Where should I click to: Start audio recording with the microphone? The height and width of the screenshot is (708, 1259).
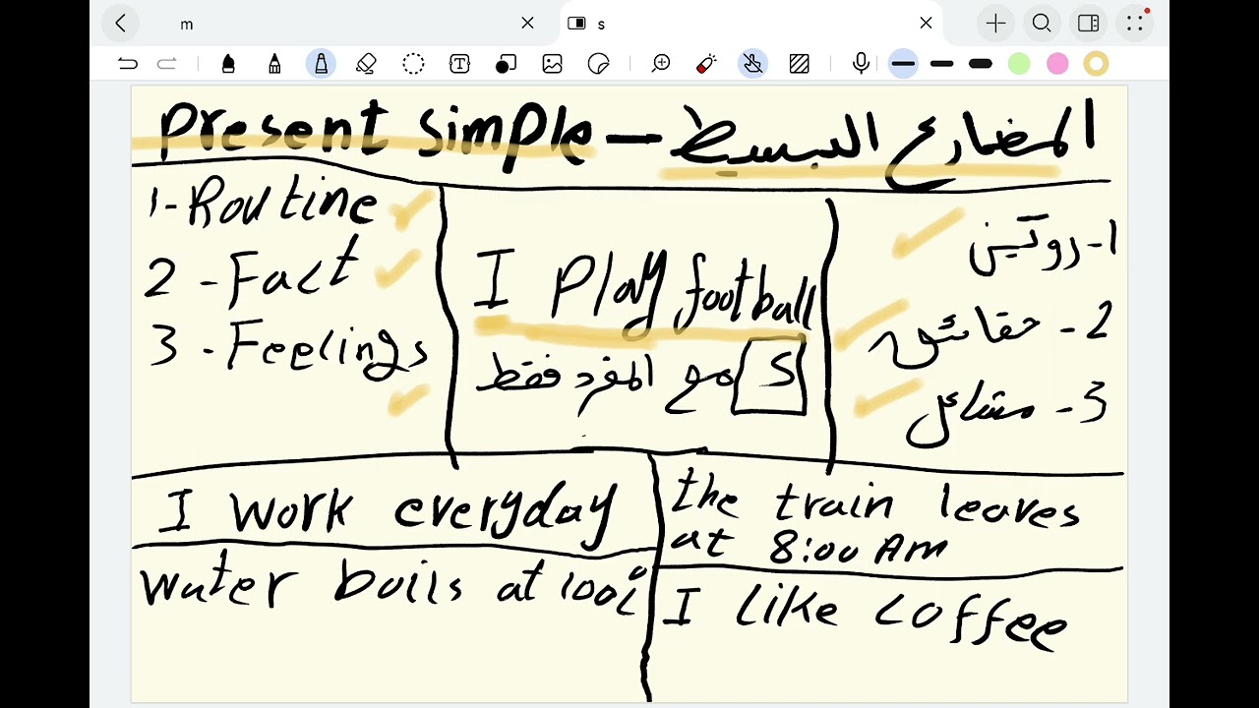point(861,64)
